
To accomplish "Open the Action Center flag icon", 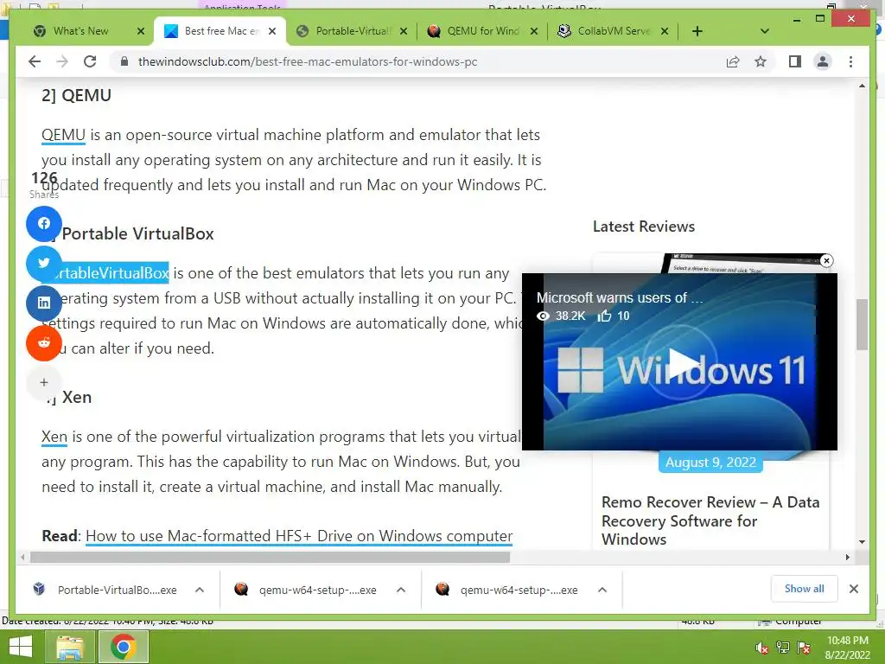I will (803, 648).
